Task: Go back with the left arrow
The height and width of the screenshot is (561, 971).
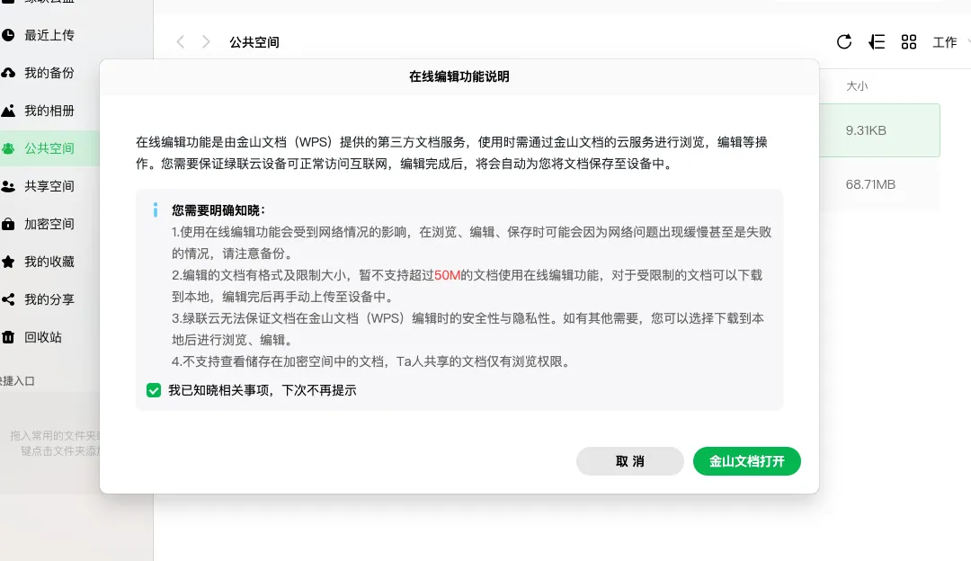Action: [x=180, y=41]
